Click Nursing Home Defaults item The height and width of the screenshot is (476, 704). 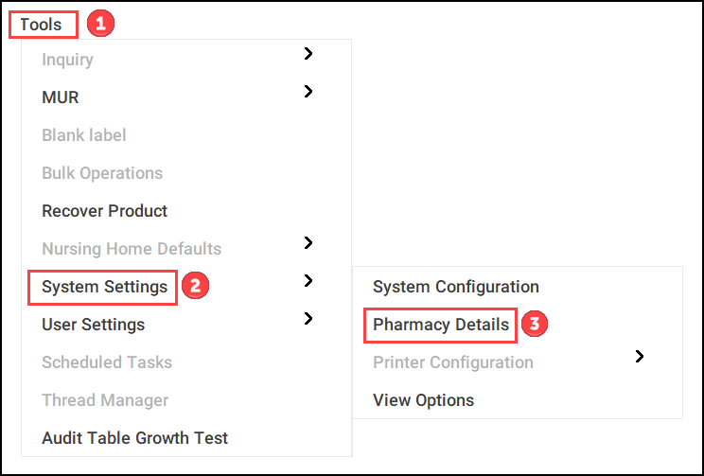click(x=132, y=249)
